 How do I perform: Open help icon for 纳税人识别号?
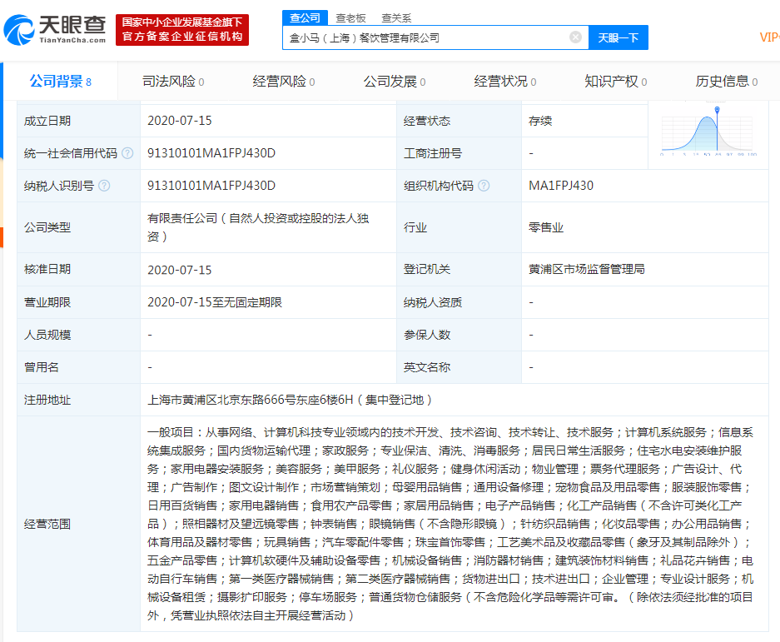pyautogui.click(x=104, y=186)
